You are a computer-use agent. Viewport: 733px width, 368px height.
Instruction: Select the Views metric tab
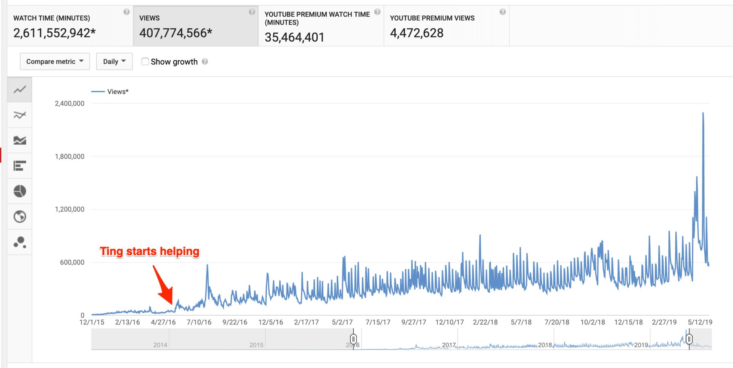(x=196, y=26)
